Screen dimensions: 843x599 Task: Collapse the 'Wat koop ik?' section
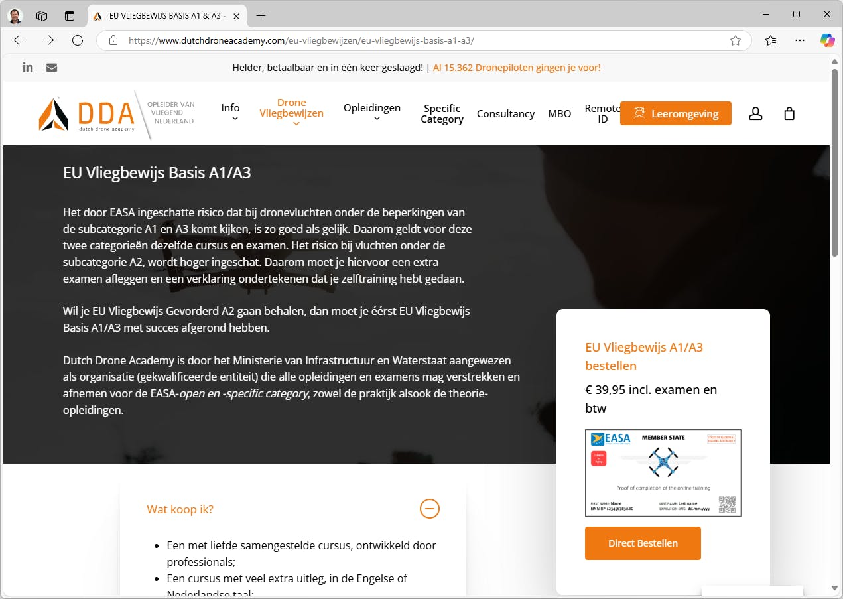[430, 509]
